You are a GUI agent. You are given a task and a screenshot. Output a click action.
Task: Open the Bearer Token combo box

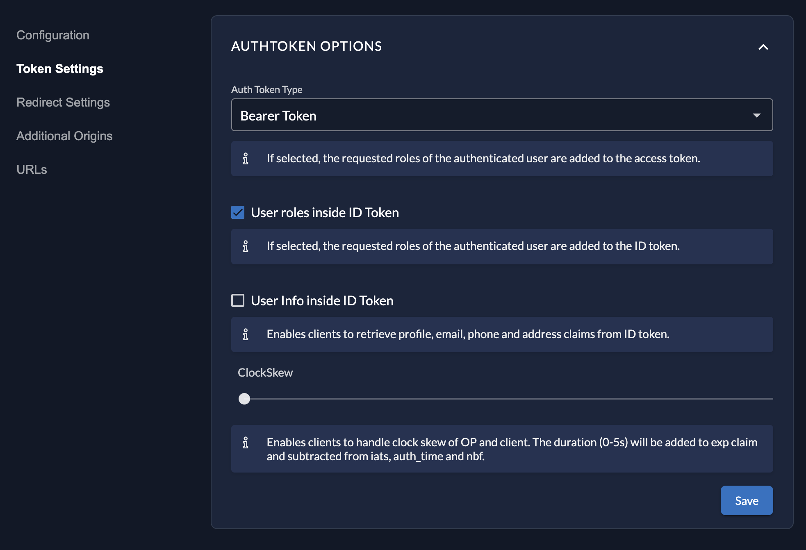502,115
